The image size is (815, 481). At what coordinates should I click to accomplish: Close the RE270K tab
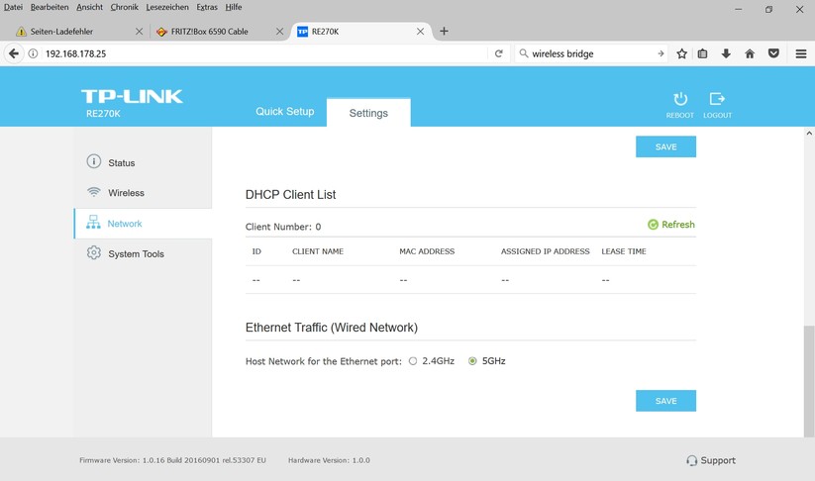click(x=420, y=31)
